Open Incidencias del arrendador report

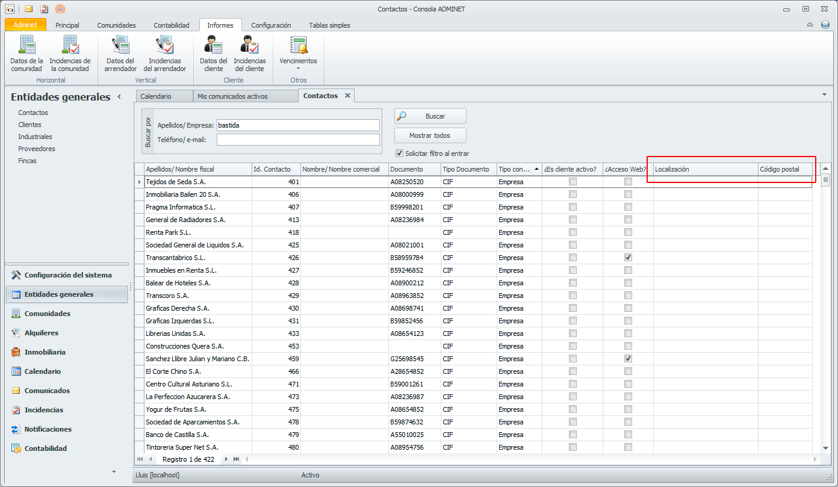(164, 54)
